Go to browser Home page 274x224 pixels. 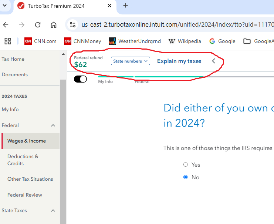(x=54, y=25)
